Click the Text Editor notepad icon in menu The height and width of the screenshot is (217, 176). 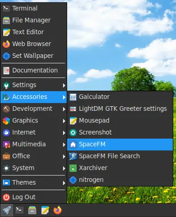pyautogui.click(x=6, y=32)
